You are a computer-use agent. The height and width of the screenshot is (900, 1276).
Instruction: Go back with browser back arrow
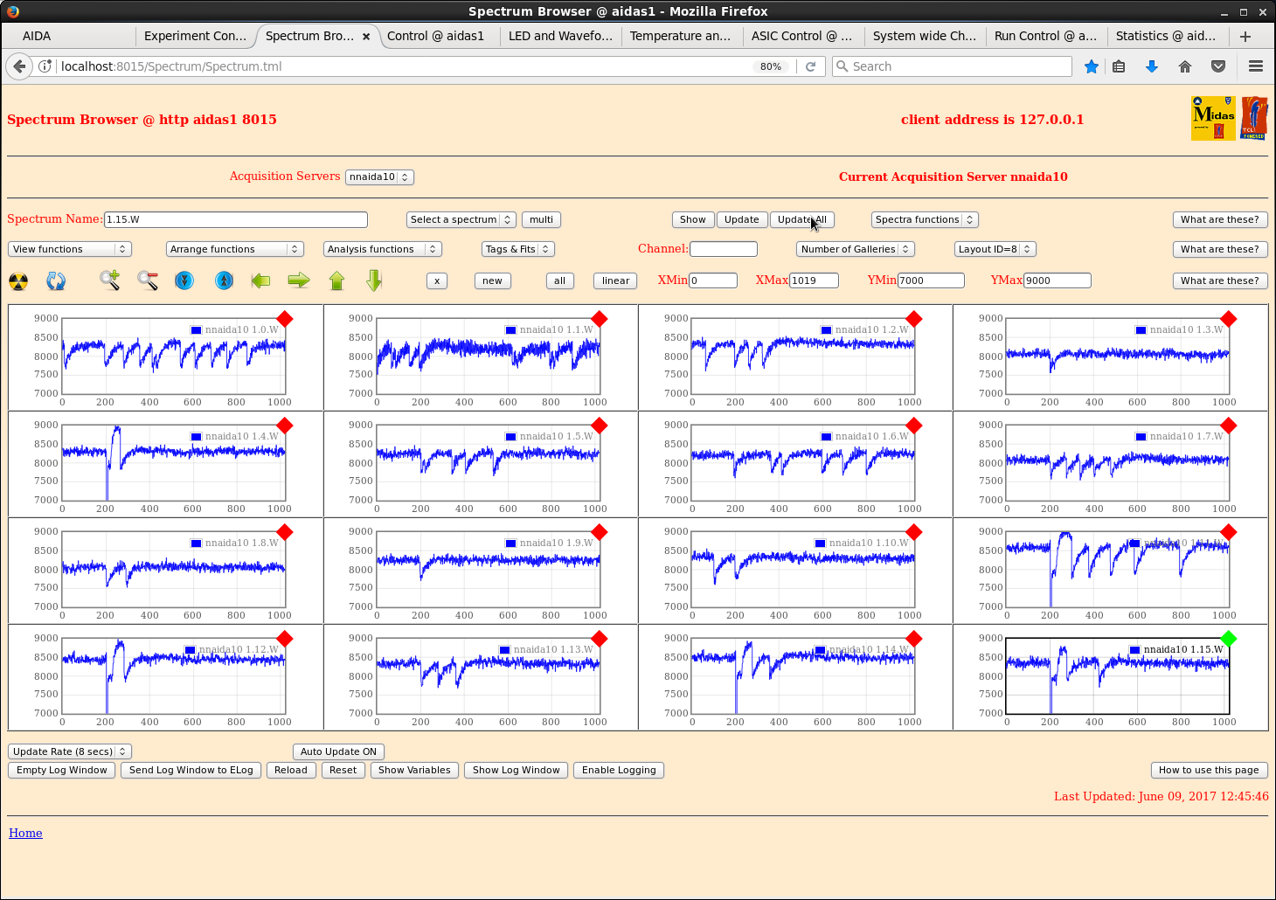point(19,66)
